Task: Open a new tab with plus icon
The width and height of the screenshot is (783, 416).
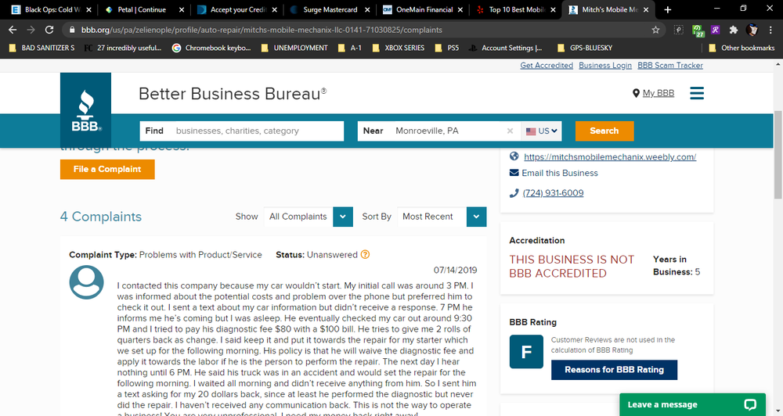Action: pos(668,9)
